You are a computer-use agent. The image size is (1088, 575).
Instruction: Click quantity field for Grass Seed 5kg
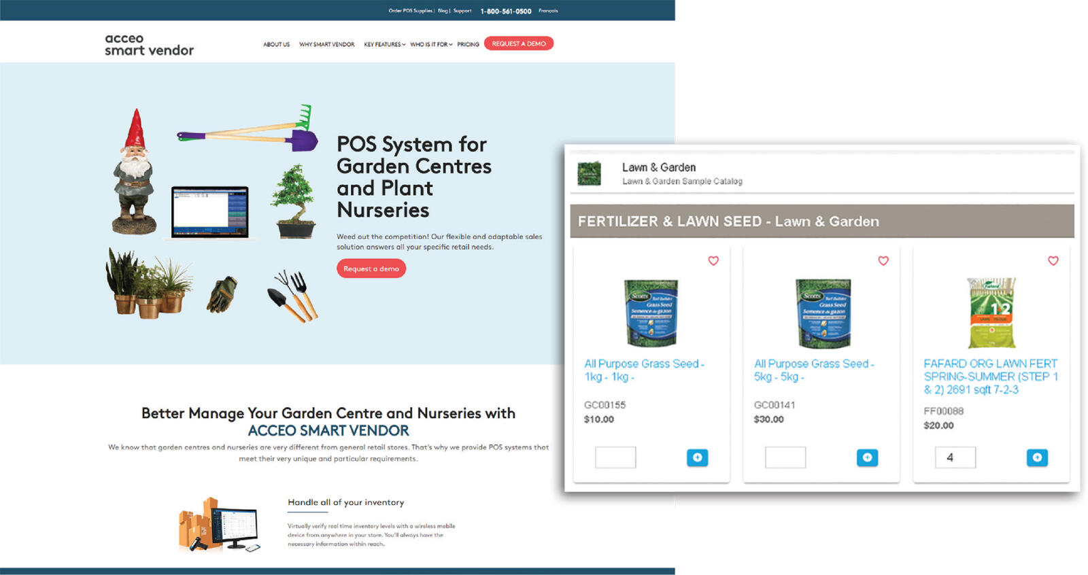[785, 457]
